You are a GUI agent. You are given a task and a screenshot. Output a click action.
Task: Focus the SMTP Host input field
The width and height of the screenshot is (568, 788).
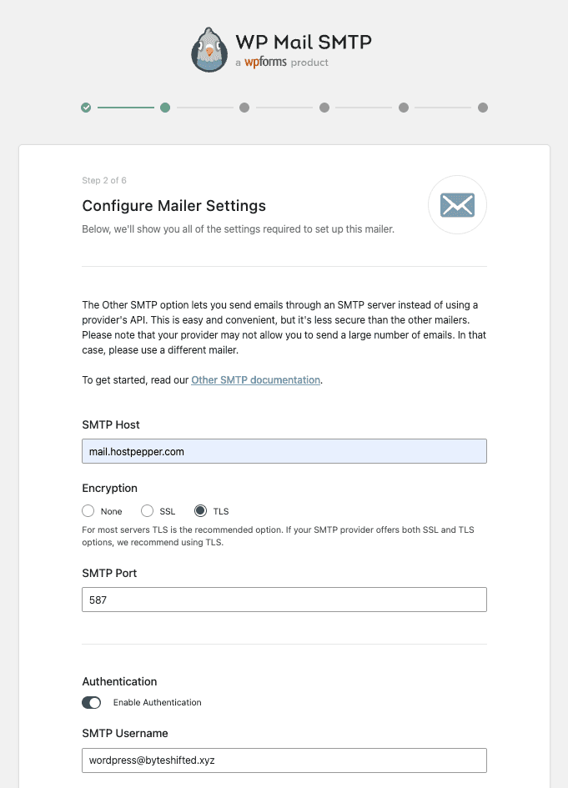coord(284,451)
